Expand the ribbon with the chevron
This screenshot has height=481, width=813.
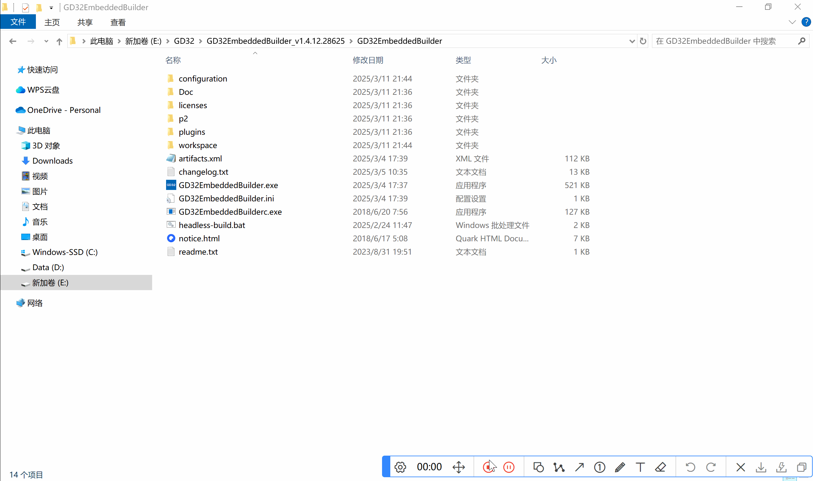click(792, 22)
